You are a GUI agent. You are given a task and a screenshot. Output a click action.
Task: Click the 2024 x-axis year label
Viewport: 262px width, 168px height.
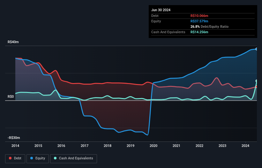(245, 146)
